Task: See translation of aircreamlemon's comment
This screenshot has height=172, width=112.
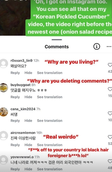Action: (x=50, y=145)
